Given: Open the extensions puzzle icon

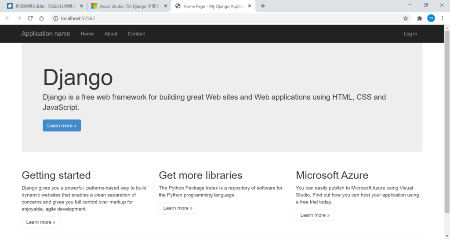Looking at the screenshot, I should point(420,18).
